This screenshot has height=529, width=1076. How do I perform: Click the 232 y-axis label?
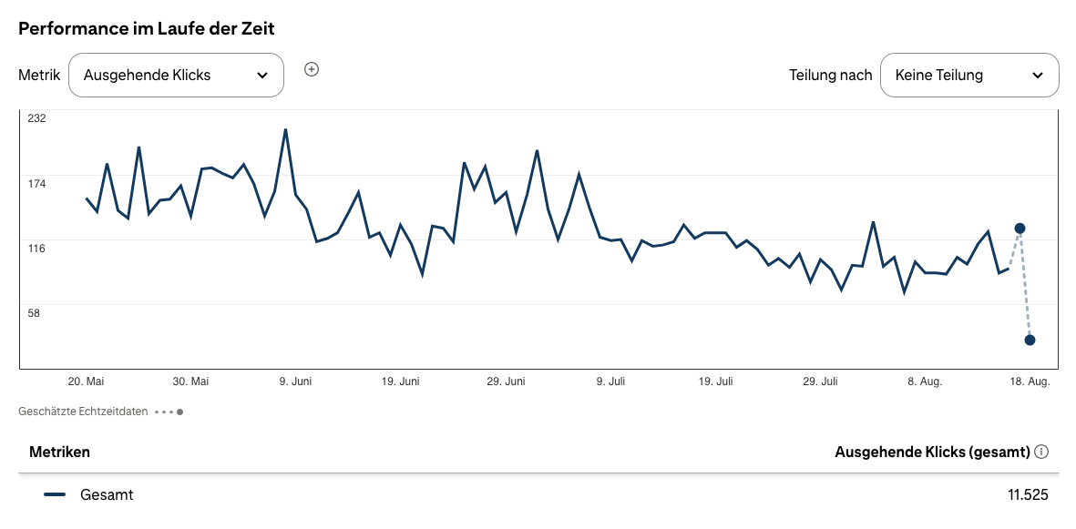coord(36,118)
